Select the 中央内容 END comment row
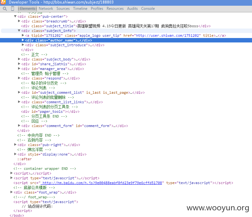 pos(38,135)
